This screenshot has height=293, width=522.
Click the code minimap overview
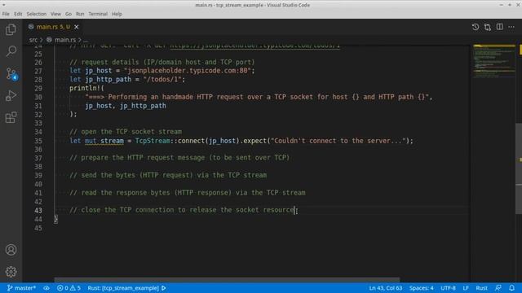pos(494,61)
